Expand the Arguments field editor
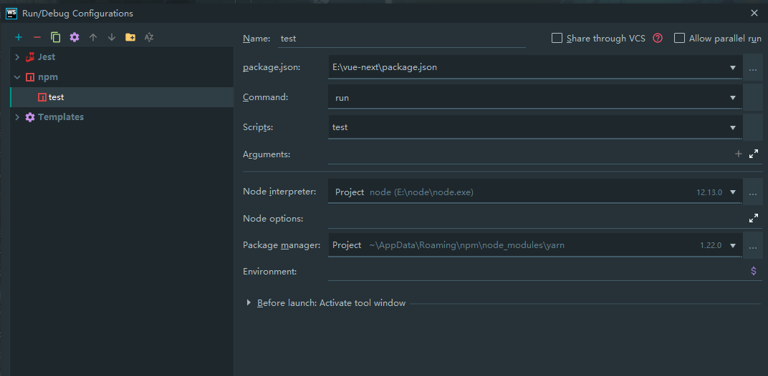Viewport: 768px width, 376px height. 754,154
